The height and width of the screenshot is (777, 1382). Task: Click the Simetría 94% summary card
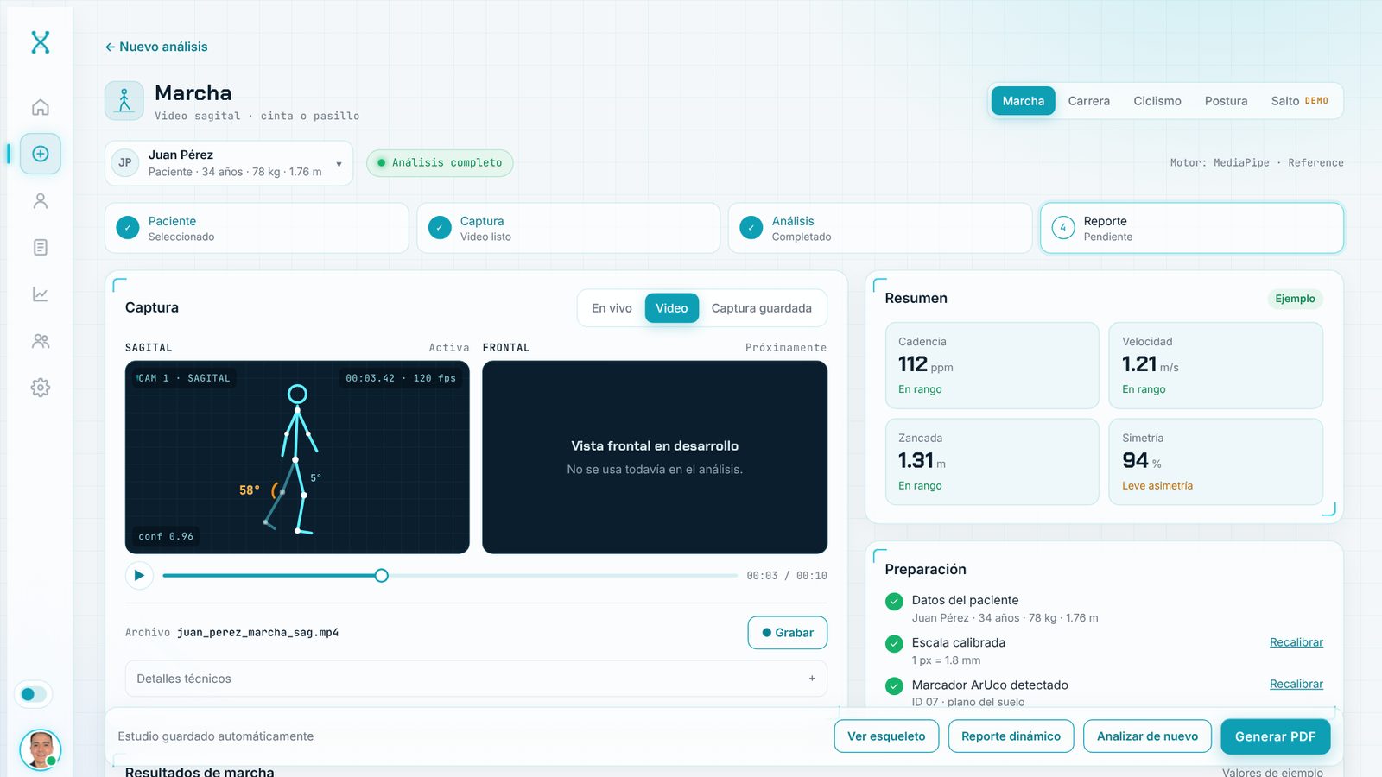1215,462
